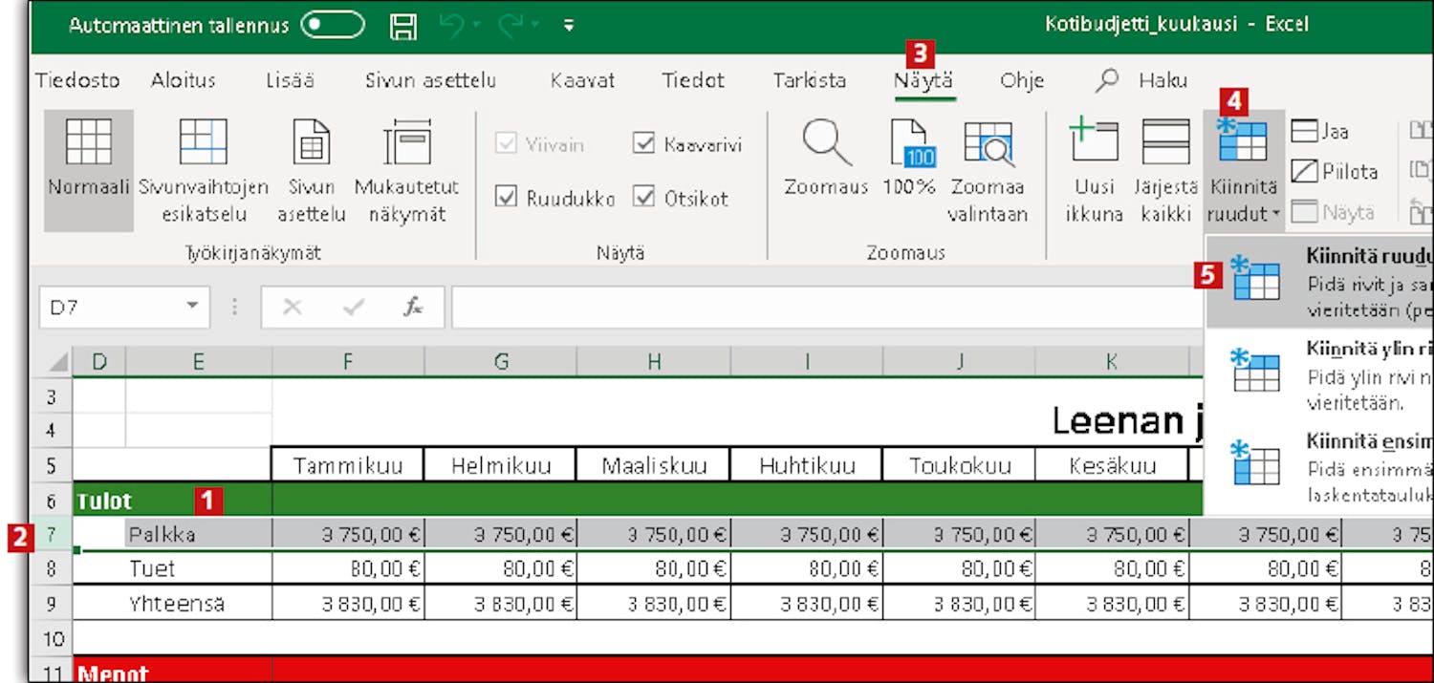
Task: Click Järjestä kaikki icon
Action: tap(1165, 143)
